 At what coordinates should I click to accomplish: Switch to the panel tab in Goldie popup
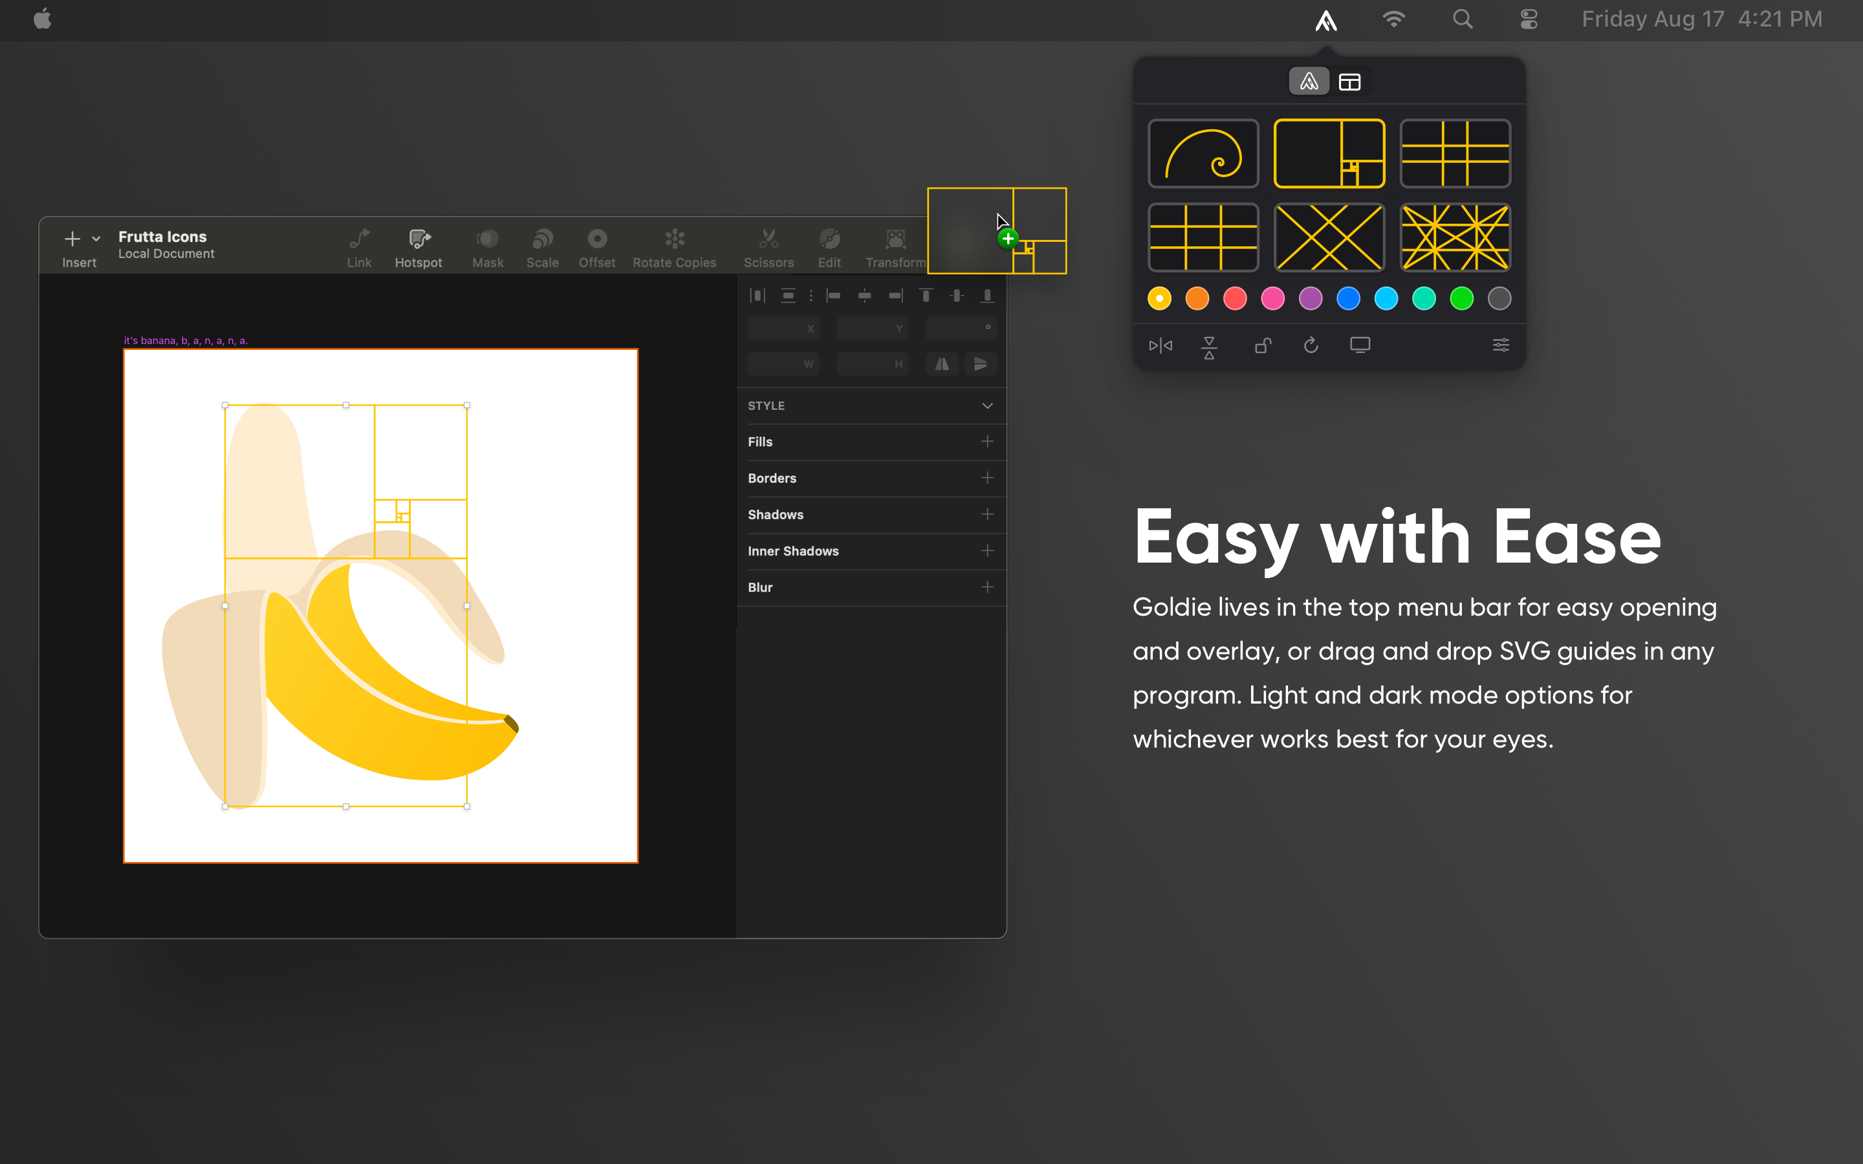tap(1349, 81)
